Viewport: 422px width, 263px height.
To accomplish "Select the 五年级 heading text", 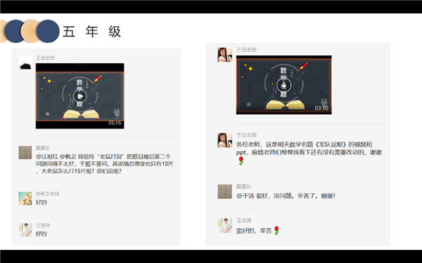I will [92, 32].
